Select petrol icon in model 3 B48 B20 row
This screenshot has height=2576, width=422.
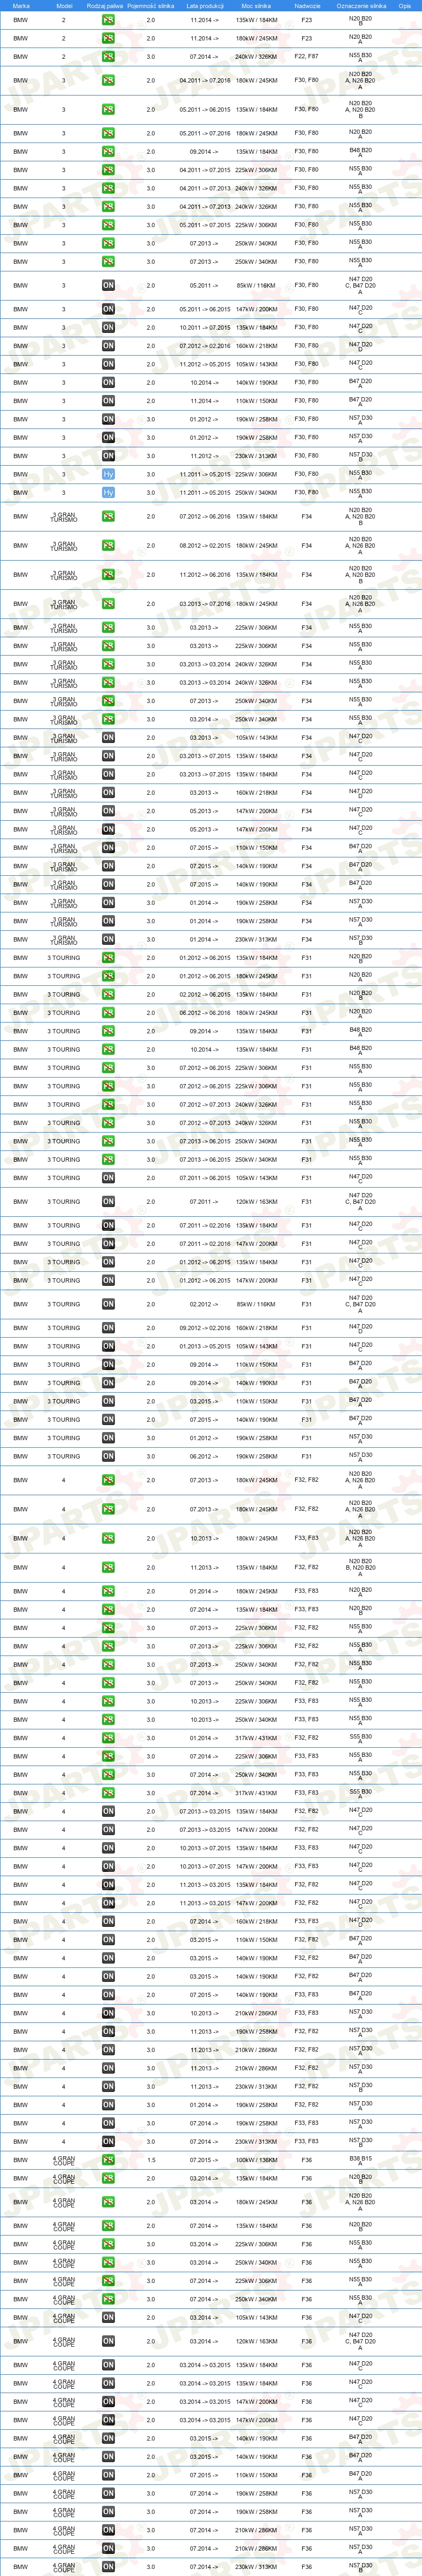[108, 152]
